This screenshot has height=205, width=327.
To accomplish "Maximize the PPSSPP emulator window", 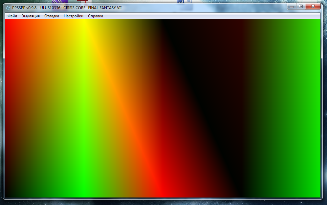I will click(300, 6).
